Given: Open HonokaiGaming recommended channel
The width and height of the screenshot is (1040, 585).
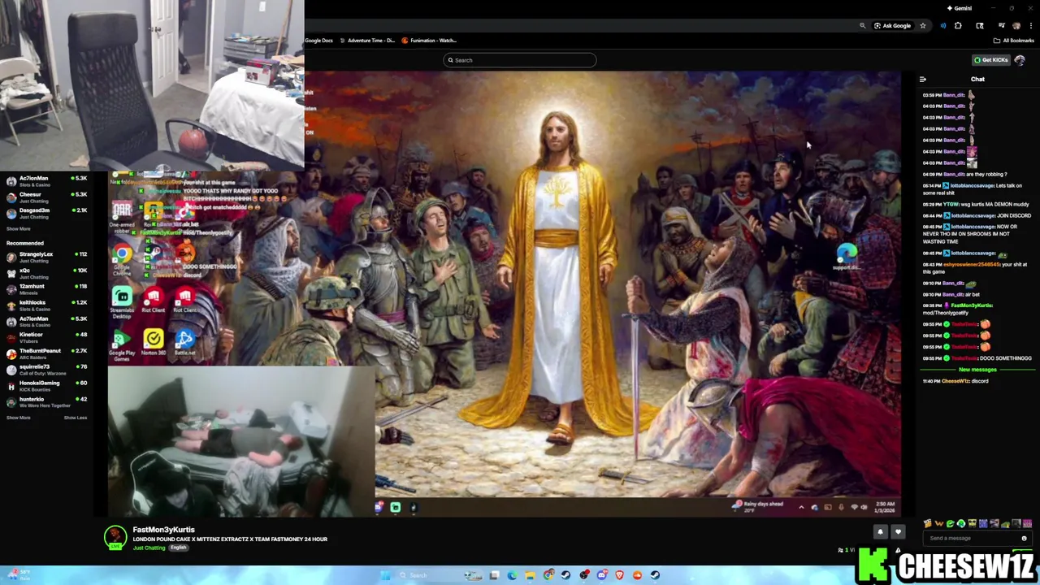Looking at the screenshot, I should [47, 386].
